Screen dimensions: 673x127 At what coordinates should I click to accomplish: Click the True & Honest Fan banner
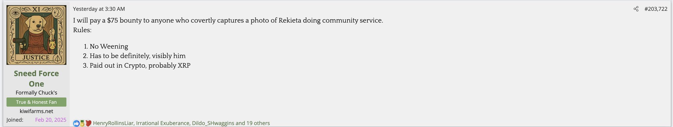coord(36,102)
